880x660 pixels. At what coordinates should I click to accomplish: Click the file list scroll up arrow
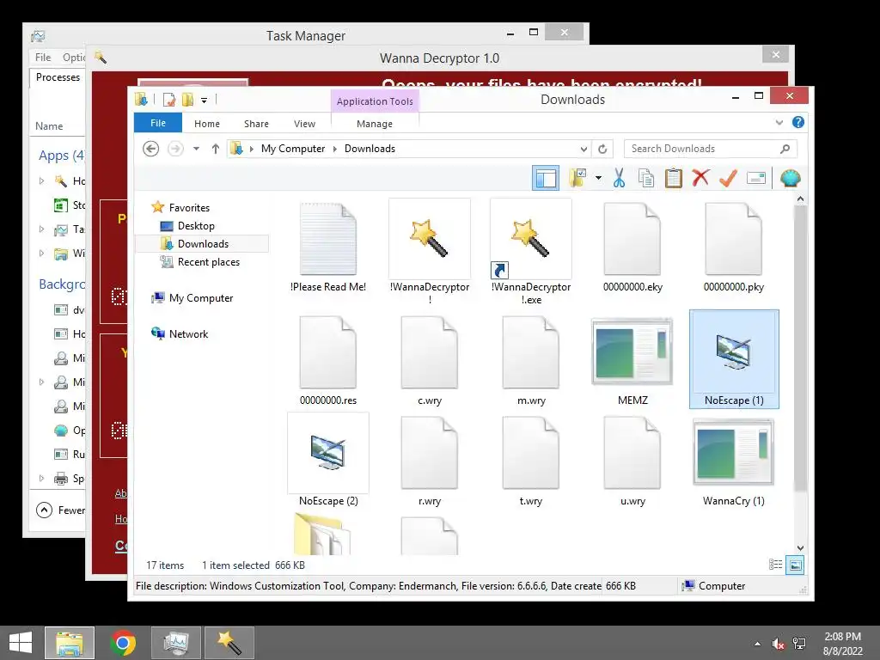pyautogui.click(x=800, y=199)
